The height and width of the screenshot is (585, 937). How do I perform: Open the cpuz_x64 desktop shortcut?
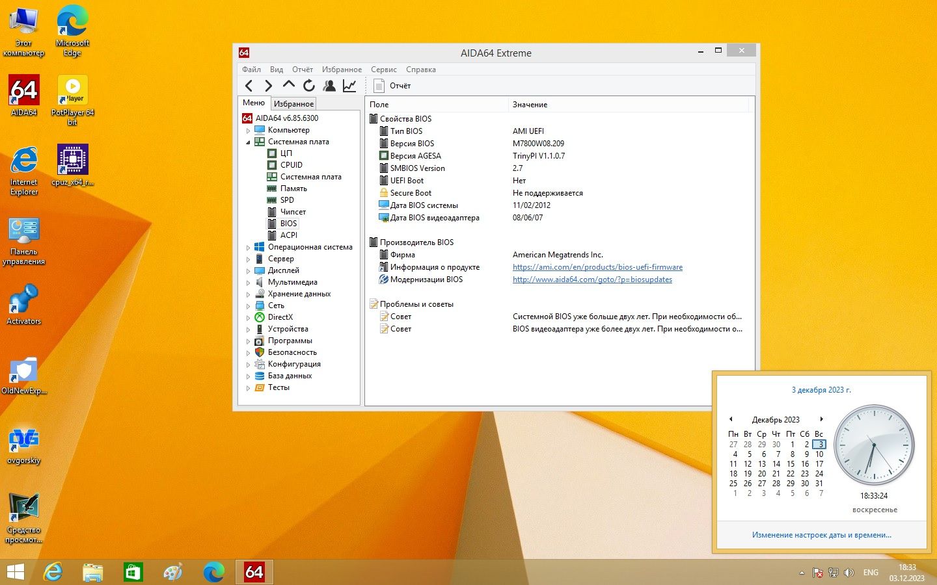click(73, 165)
